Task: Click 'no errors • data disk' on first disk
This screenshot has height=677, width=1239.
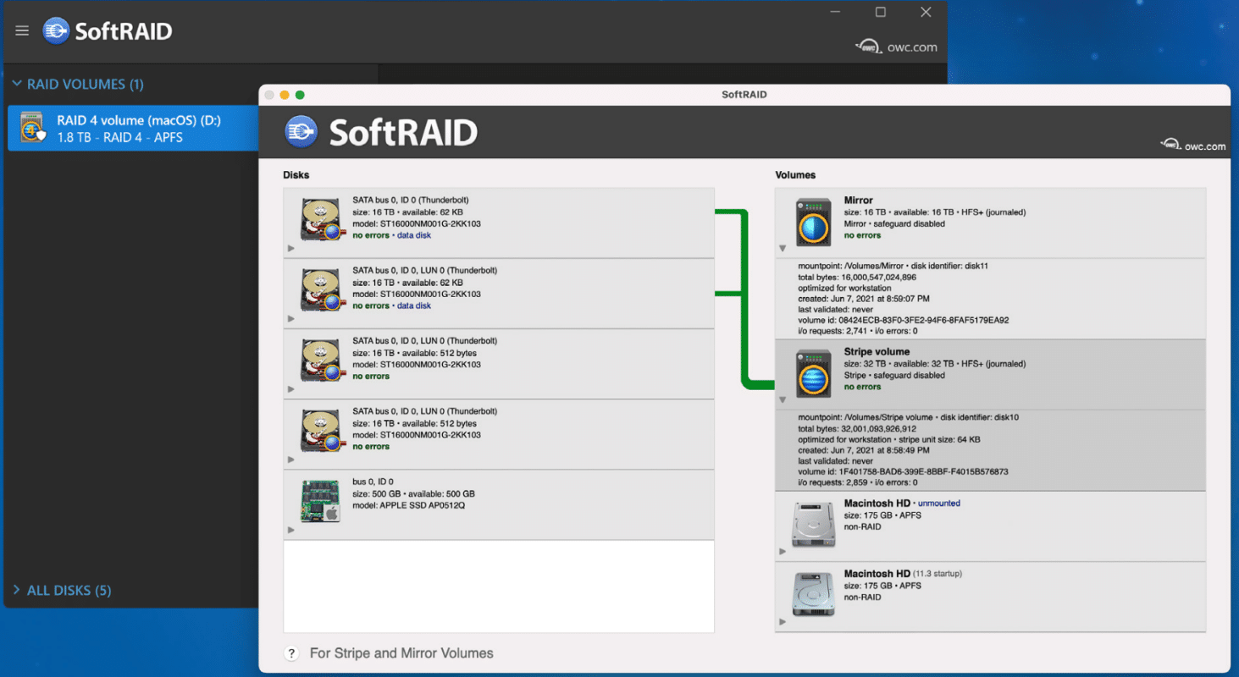Action: click(392, 235)
